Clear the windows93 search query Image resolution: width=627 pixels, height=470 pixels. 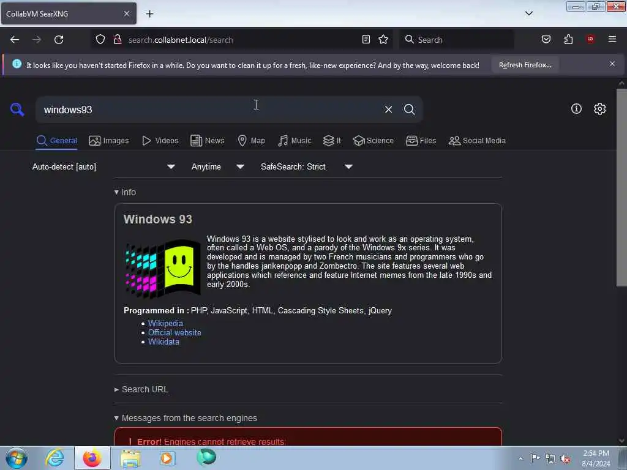(x=388, y=109)
